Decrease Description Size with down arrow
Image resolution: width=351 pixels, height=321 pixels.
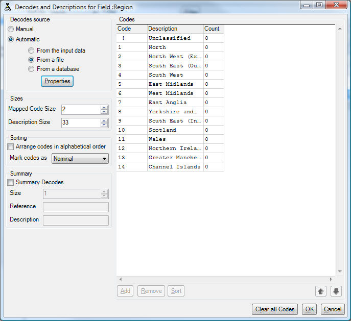point(104,125)
